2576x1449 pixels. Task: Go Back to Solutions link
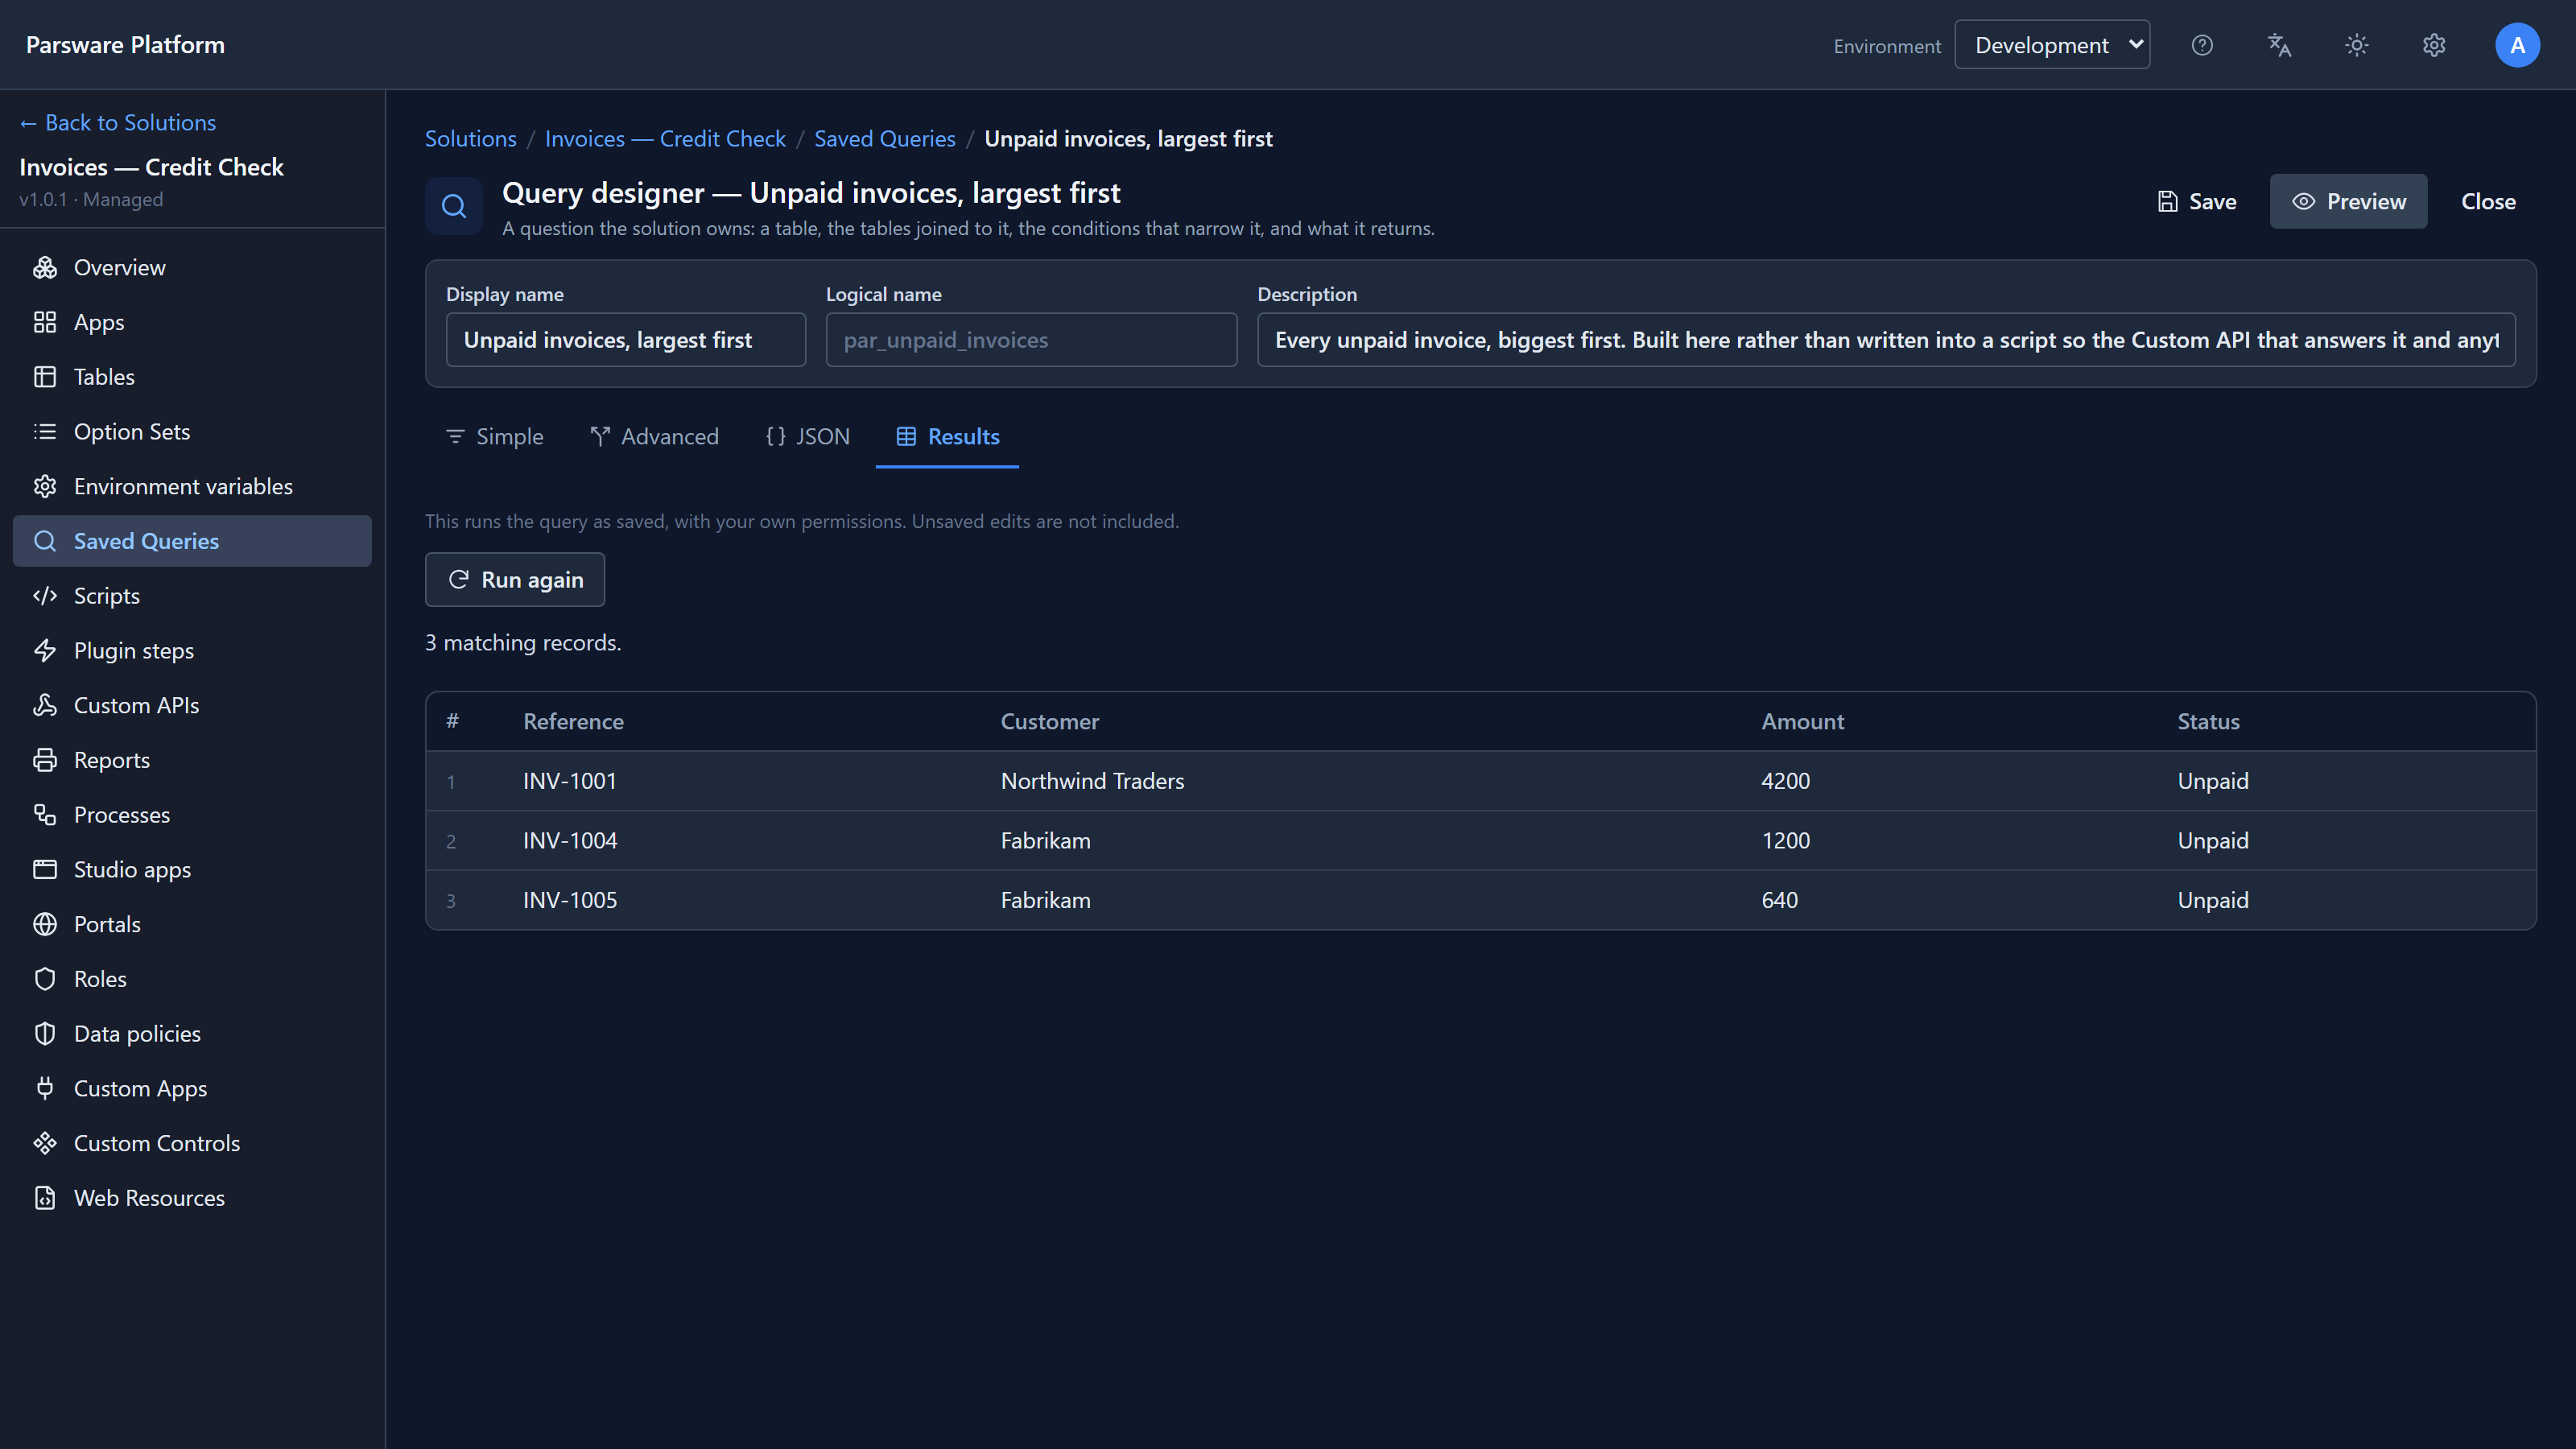(x=118, y=122)
